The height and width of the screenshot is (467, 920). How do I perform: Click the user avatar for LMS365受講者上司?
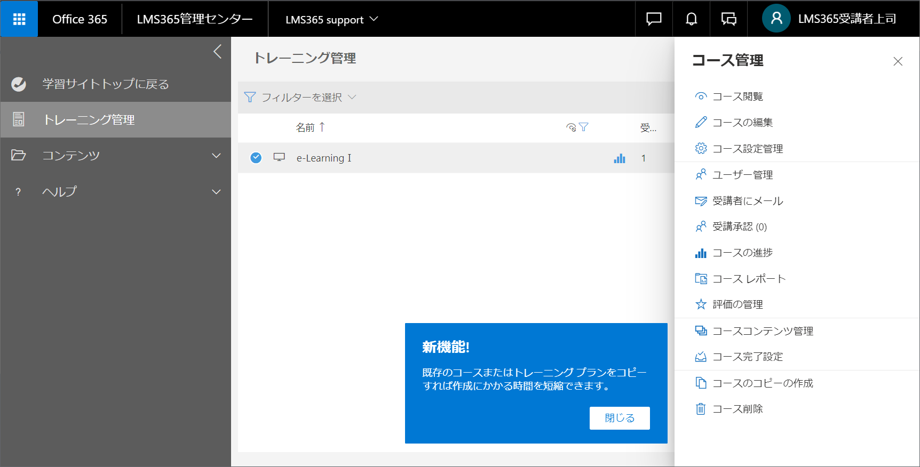pos(776,19)
